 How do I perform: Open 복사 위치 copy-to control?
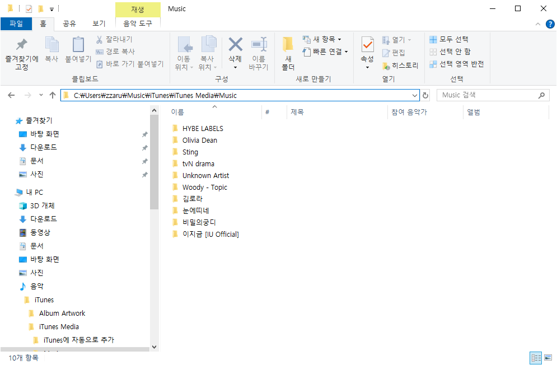point(208,53)
